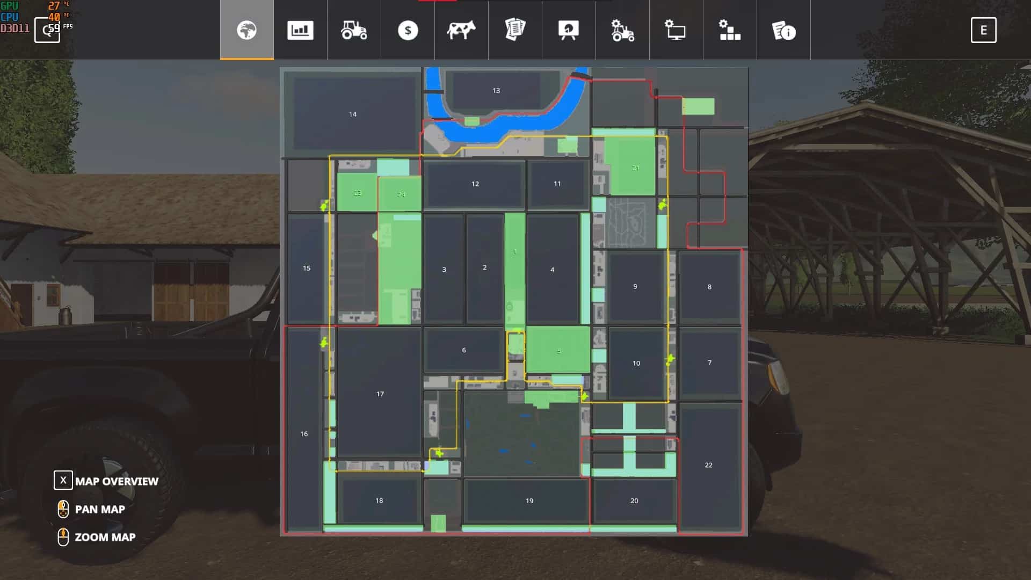Open the monitor display settings icon

pyautogui.click(x=676, y=30)
